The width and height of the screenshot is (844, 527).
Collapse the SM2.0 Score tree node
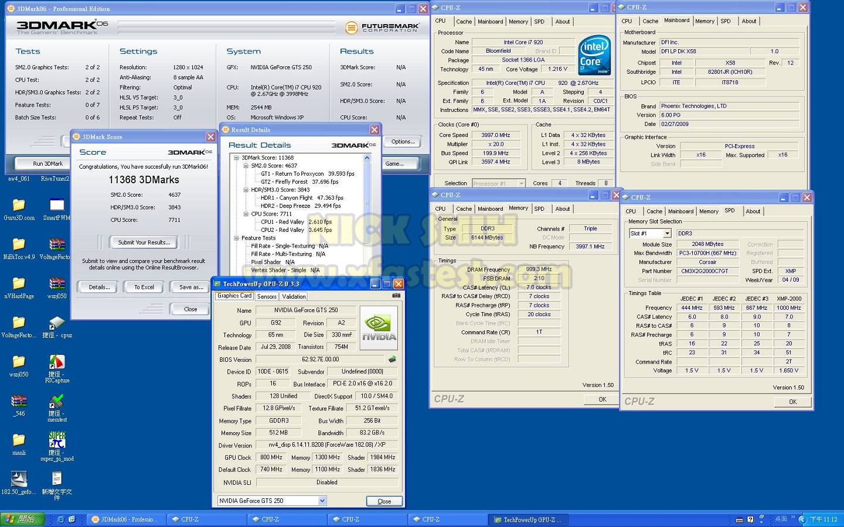pyautogui.click(x=246, y=166)
